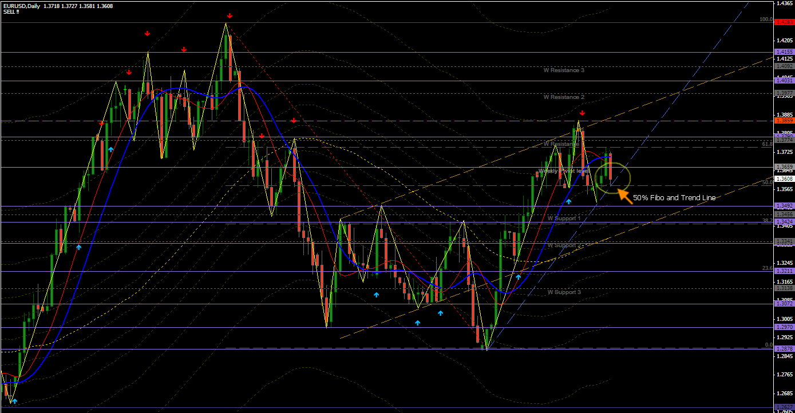Select the 100.0 Fibonacci level label
The image size is (795, 413).
click(x=766, y=19)
